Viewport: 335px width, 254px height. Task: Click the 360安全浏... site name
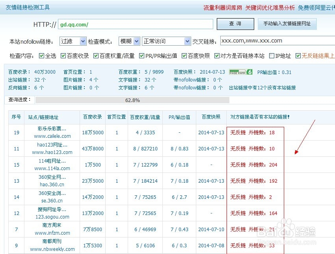52,193
